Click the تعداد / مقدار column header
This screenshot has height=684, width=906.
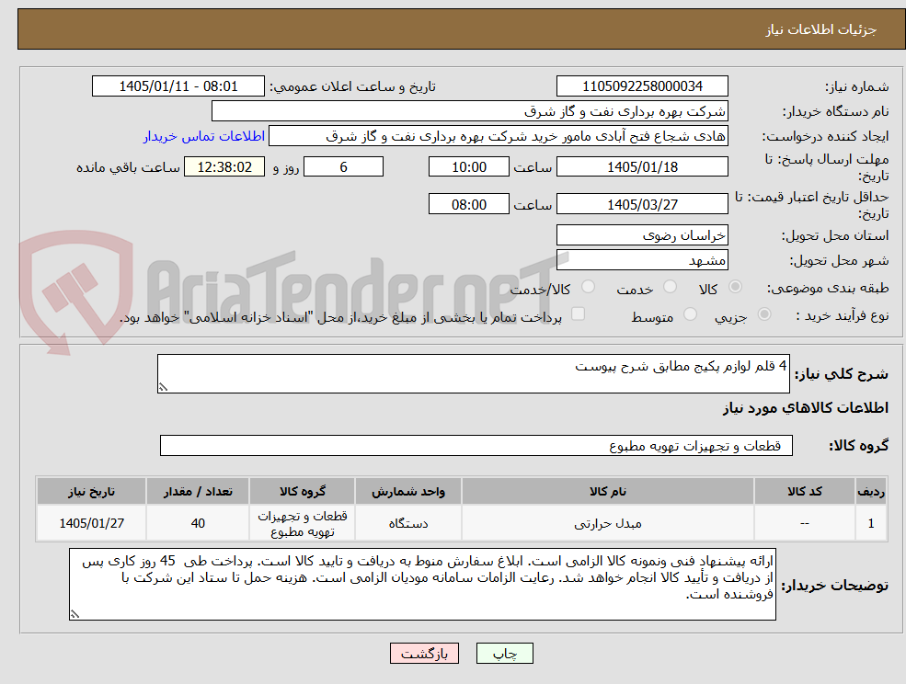point(198,492)
